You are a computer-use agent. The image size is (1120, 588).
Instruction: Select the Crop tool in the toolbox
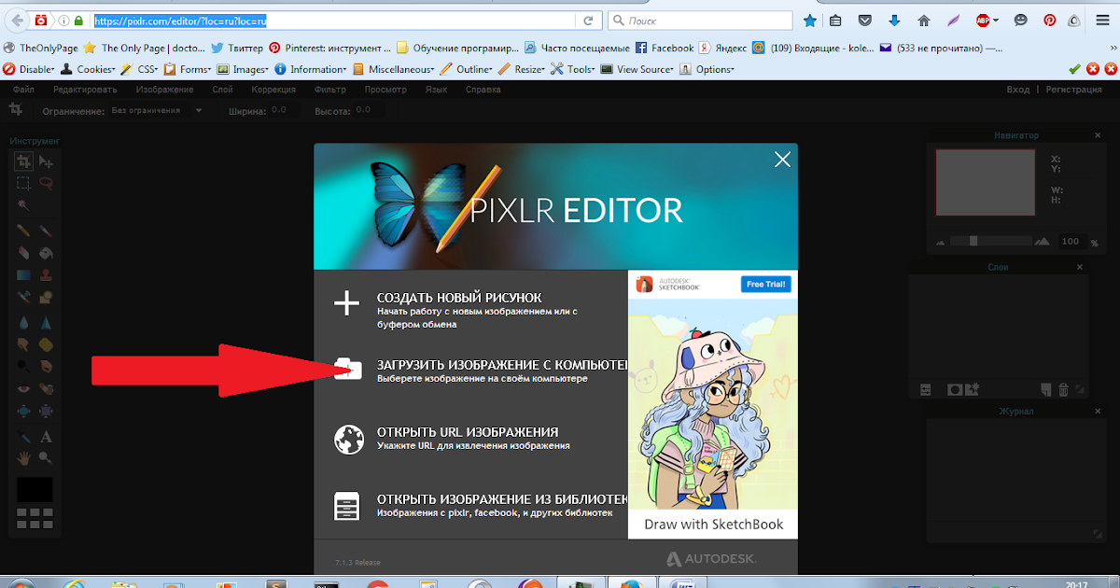click(24, 161)
